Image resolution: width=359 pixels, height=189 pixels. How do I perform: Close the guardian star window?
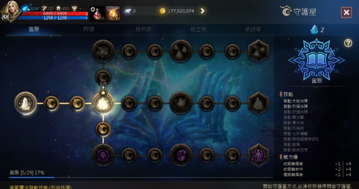347,12
